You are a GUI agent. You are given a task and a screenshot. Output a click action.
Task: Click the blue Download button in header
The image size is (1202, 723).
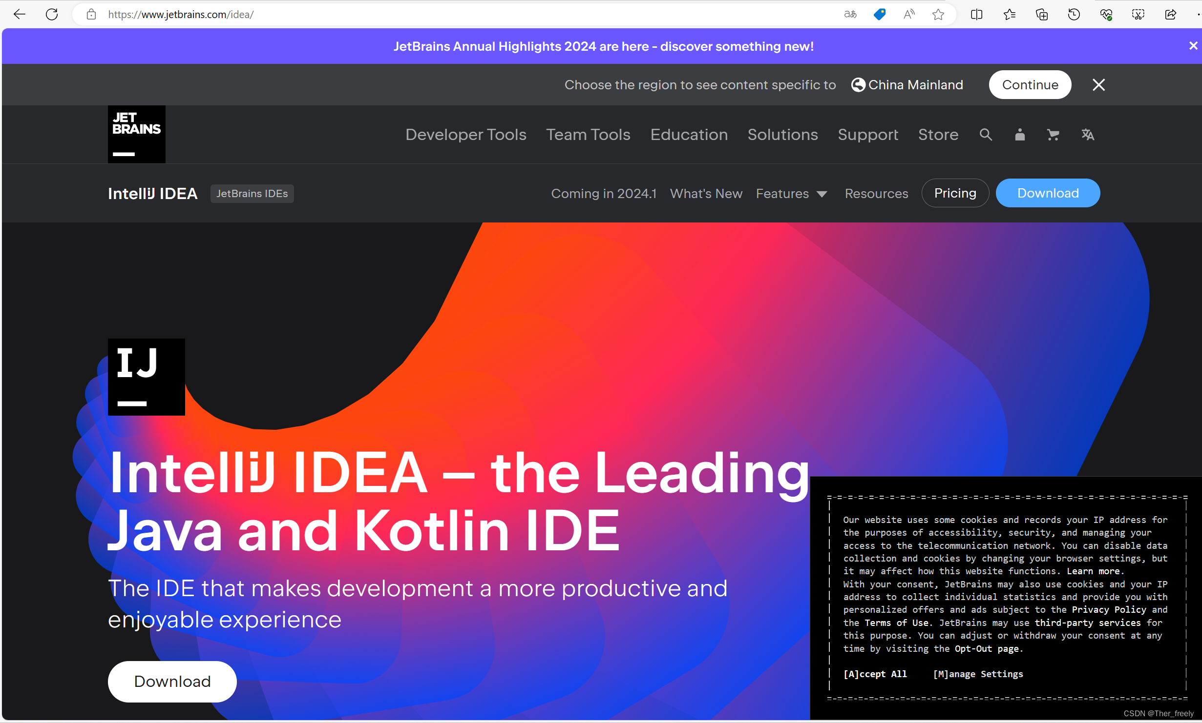tap(1048, 193)
